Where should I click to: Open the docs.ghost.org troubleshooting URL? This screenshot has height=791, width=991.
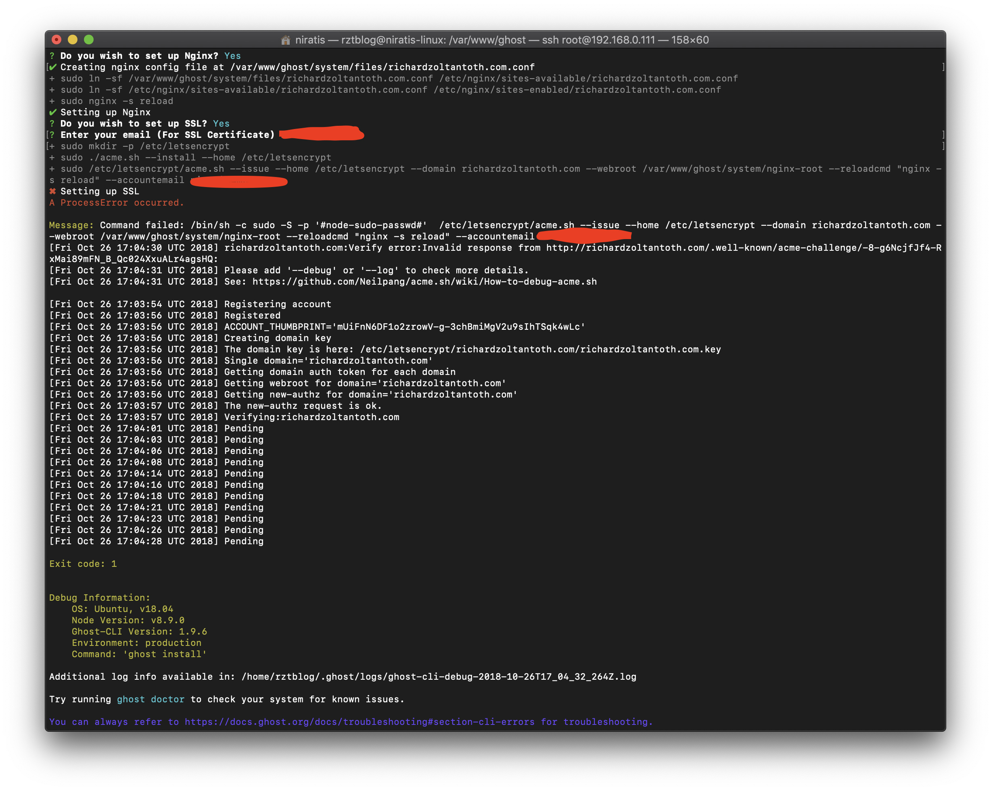(360, 722)
